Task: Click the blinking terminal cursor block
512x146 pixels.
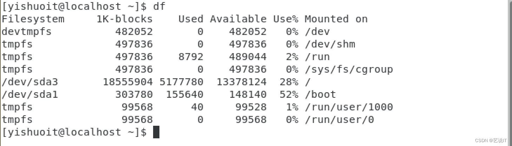Action: 156,132
